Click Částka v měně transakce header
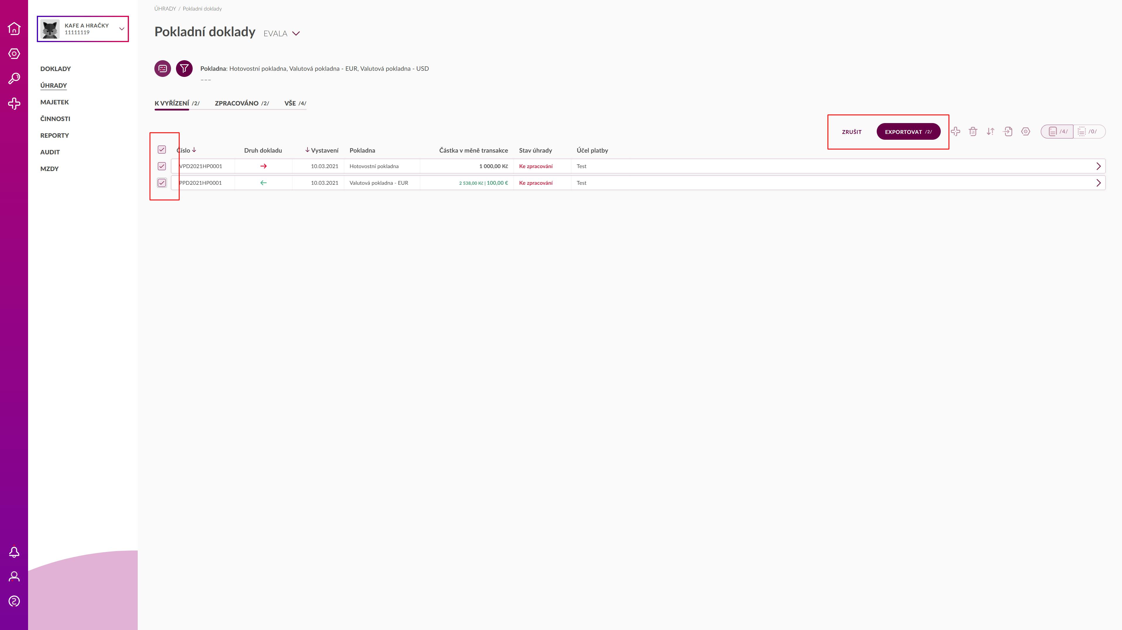The width and height of the screenshot is (1122, 630). click(474, 150)
